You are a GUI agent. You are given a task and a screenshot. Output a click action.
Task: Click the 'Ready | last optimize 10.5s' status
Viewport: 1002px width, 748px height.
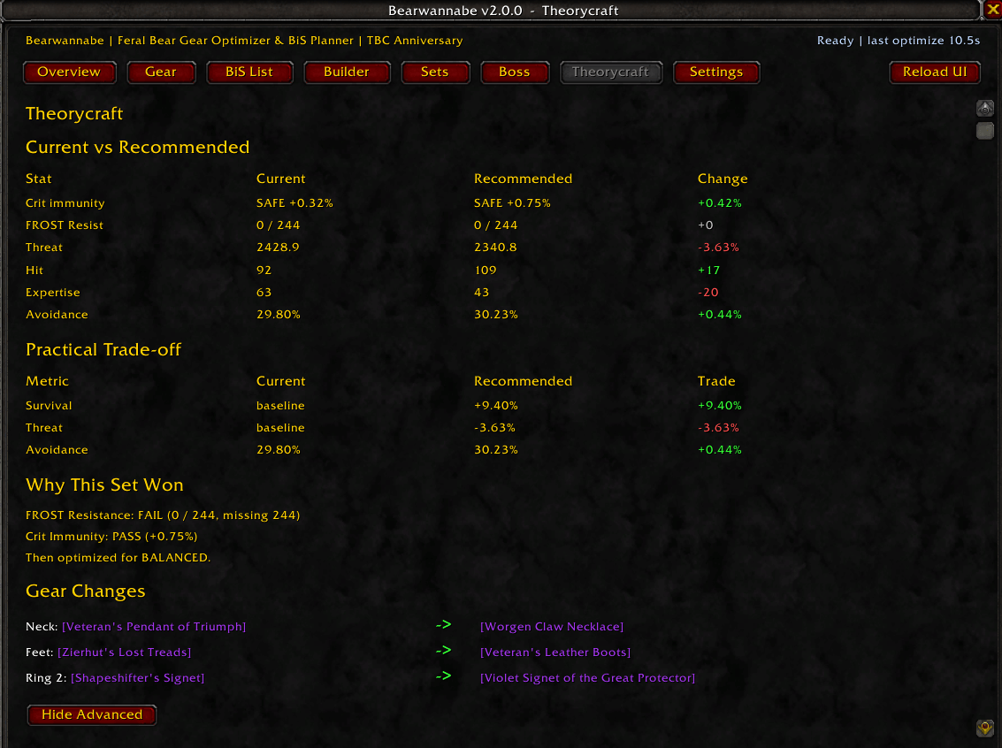coord(899,41)
